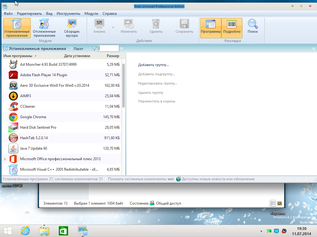The width and height of the screenshot is (317, 237).
Task: Open the Справка menu
Action: 109,14
